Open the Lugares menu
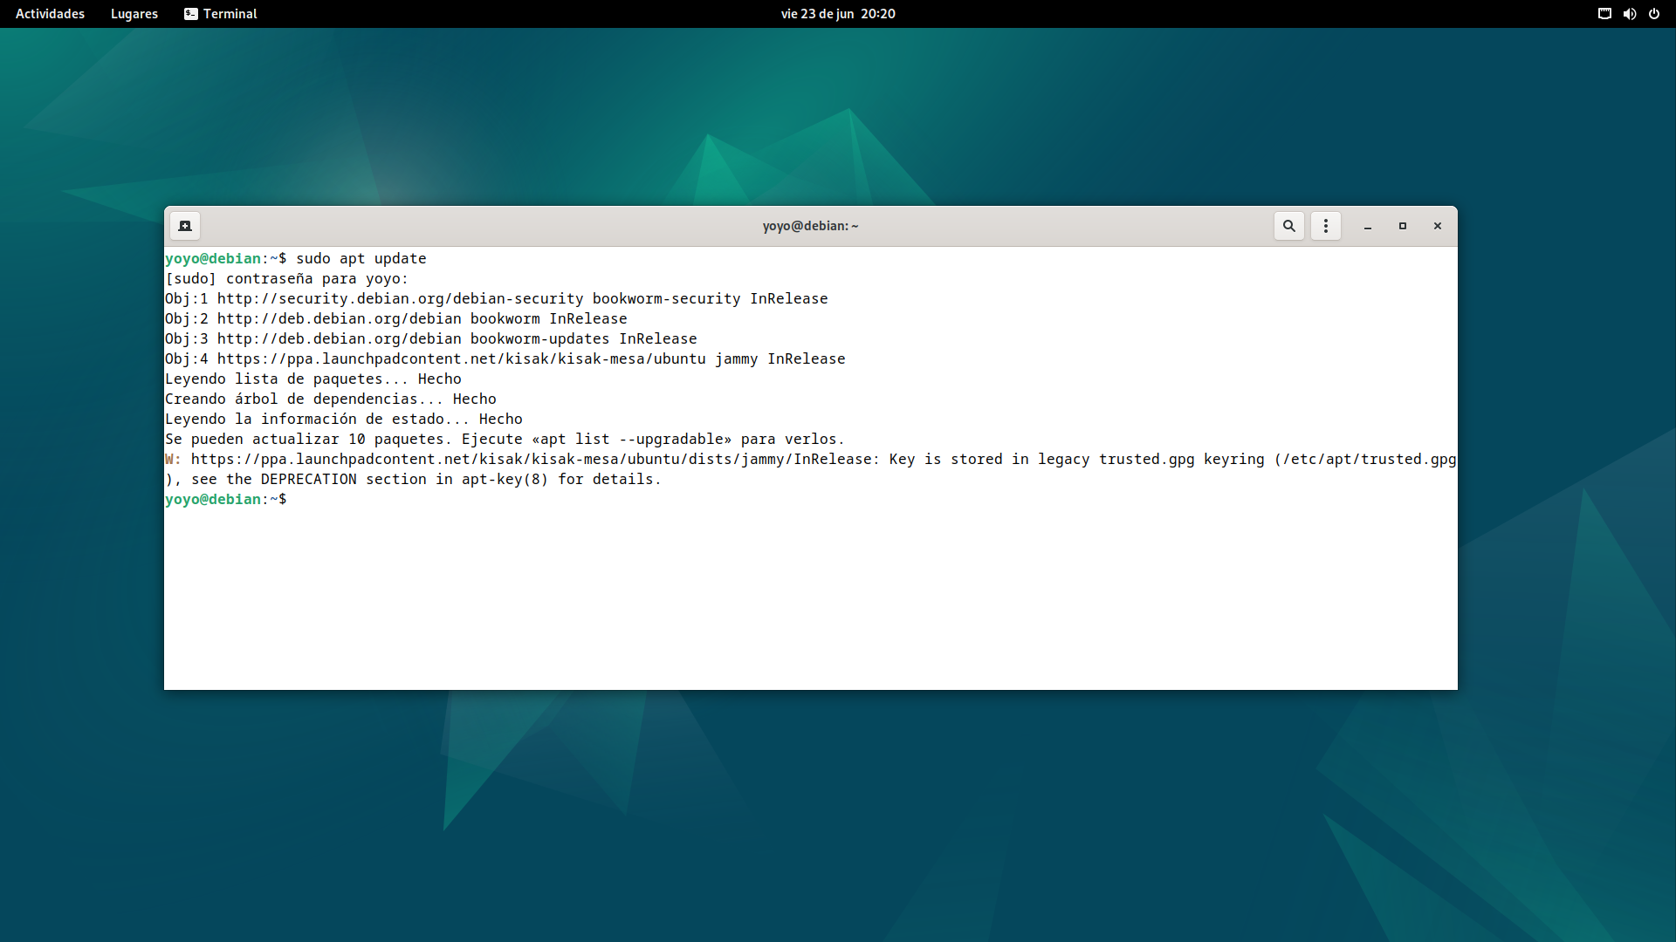The width and height of the screenshot is (1676, 942). [x=134, y=14]
